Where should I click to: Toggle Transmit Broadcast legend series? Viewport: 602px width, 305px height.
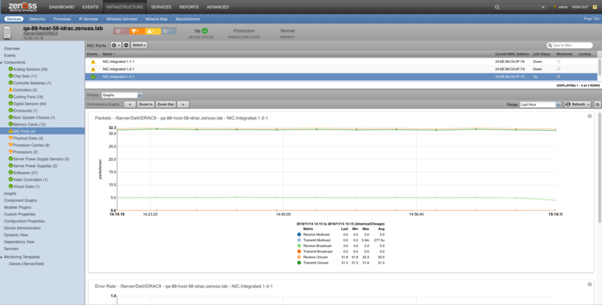pos(299,252)
